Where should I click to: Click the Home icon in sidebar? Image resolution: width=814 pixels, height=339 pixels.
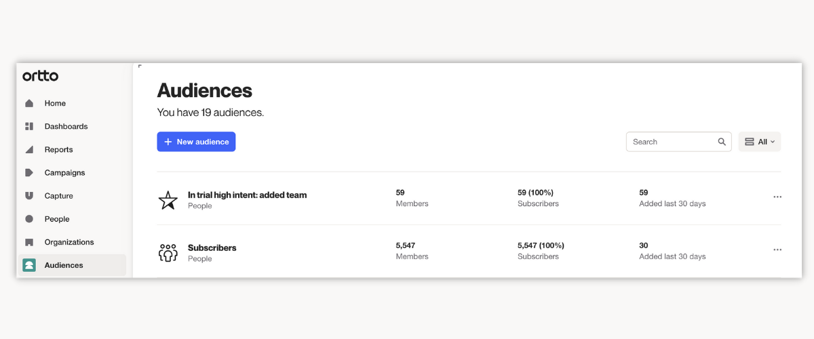[x=29, y=104]
